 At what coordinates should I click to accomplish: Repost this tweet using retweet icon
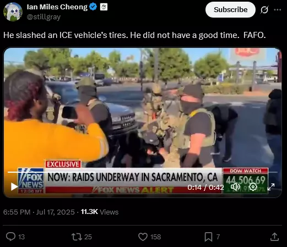click(77, 237)
